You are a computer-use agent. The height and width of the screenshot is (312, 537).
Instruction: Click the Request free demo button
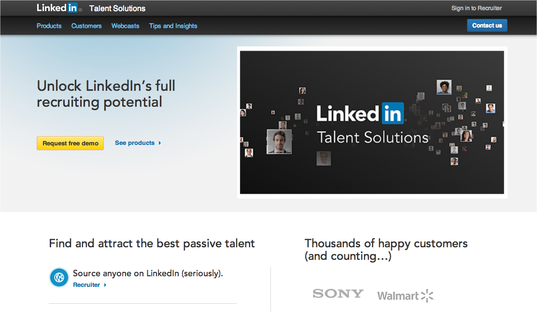coord(70,143)
